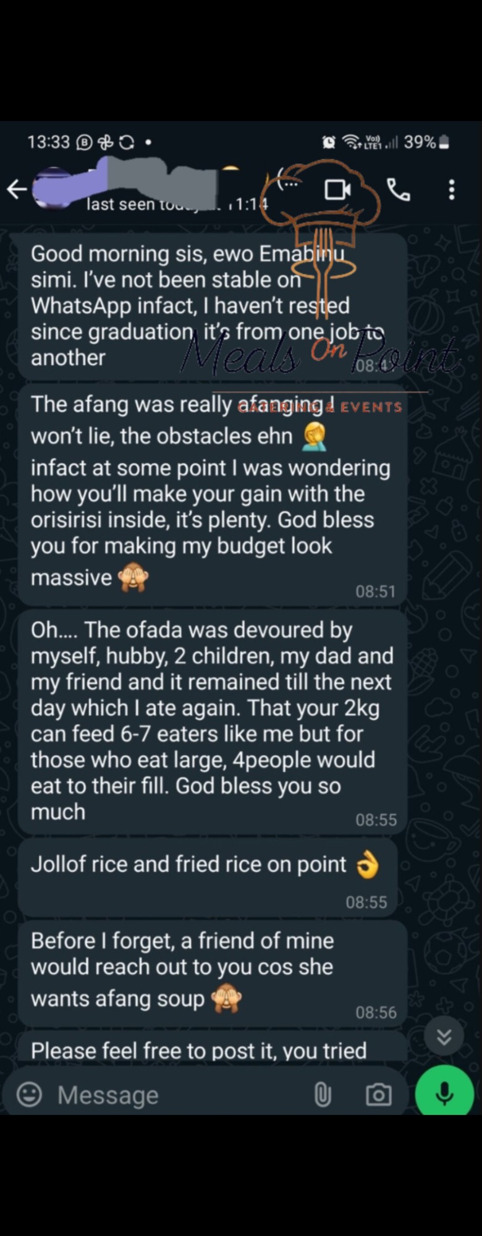482x1236 pixels.
Task: Tap the "Jollof rice and fried rice" message
Action: click(204, 876)
